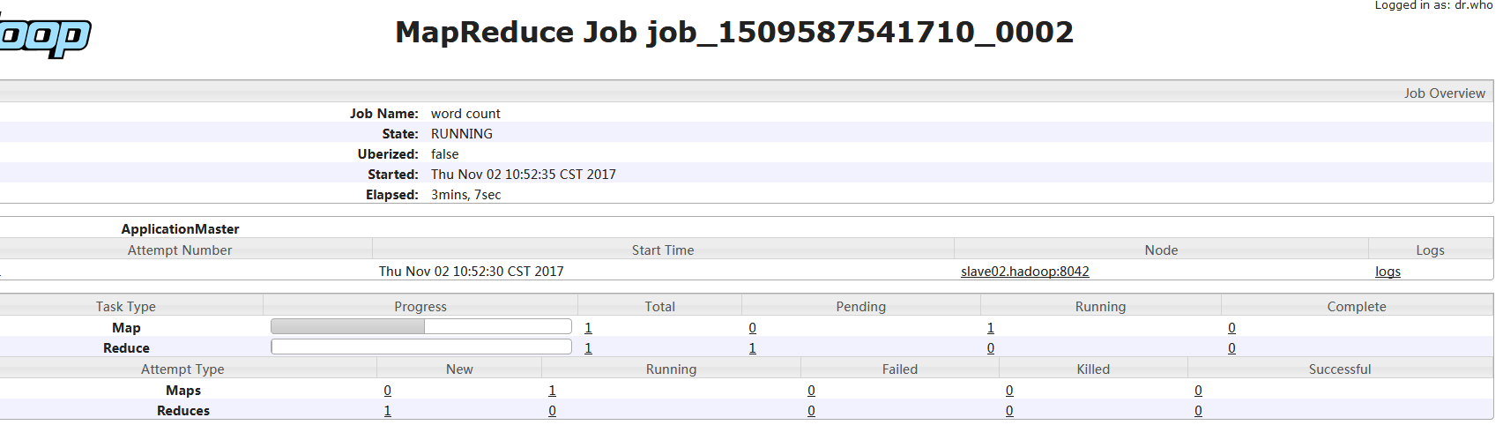Click the Map progress bar
This screenshot has width=1503, height=425.
(x=420, y=327)
